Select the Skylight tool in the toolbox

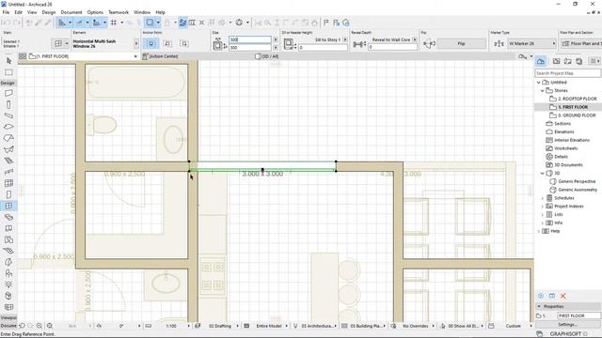8,217
